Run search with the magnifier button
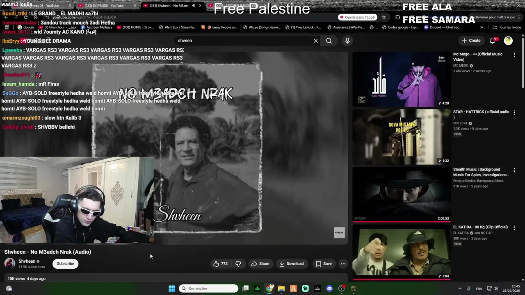525x295 pixels. tap(329, 41)
